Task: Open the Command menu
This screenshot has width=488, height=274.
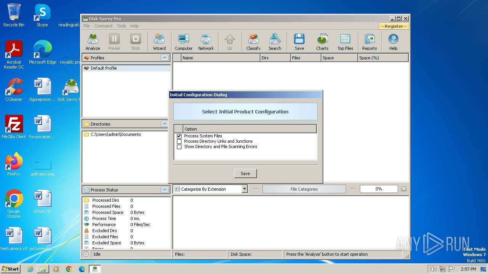Action: 103,26
